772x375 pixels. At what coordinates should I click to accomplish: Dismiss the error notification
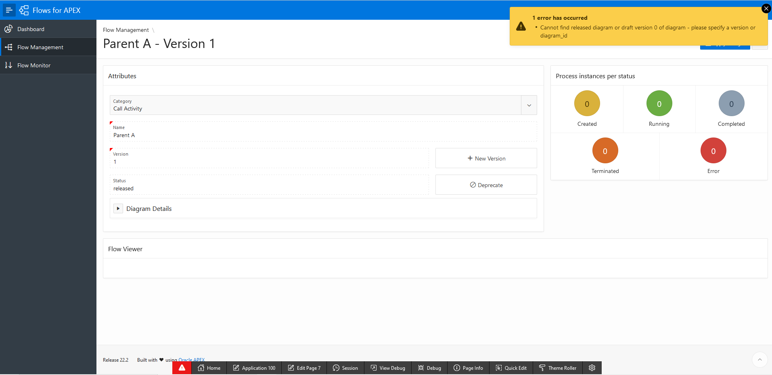click(x=766, y=8)
